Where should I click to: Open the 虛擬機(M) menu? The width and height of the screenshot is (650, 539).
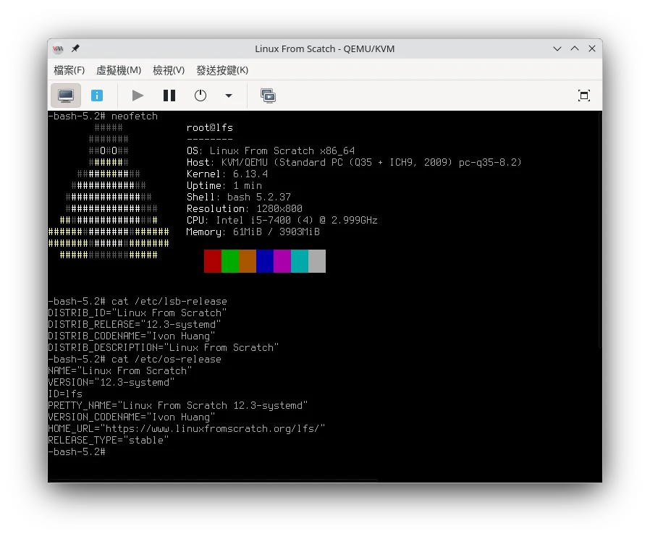point(118,70)
